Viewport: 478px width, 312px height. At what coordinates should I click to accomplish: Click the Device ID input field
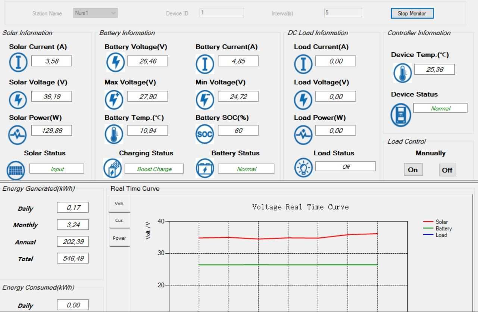(222, 13)
